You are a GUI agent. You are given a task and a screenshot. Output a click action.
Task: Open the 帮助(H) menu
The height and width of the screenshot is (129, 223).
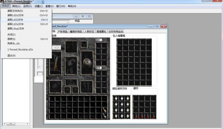click(x=72, y=6)
